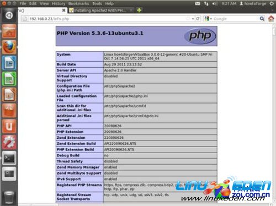
Task: Click the Build Date value Aug 29 2011
Action: click(123, 64)
